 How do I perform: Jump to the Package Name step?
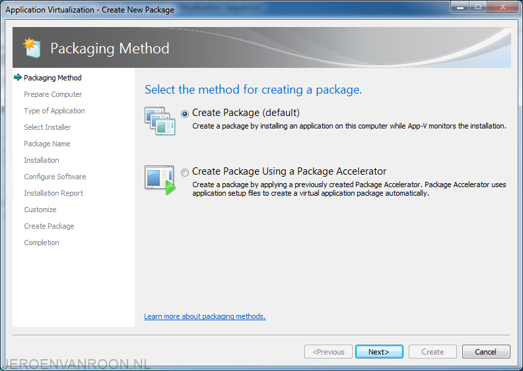pos(47,144)
